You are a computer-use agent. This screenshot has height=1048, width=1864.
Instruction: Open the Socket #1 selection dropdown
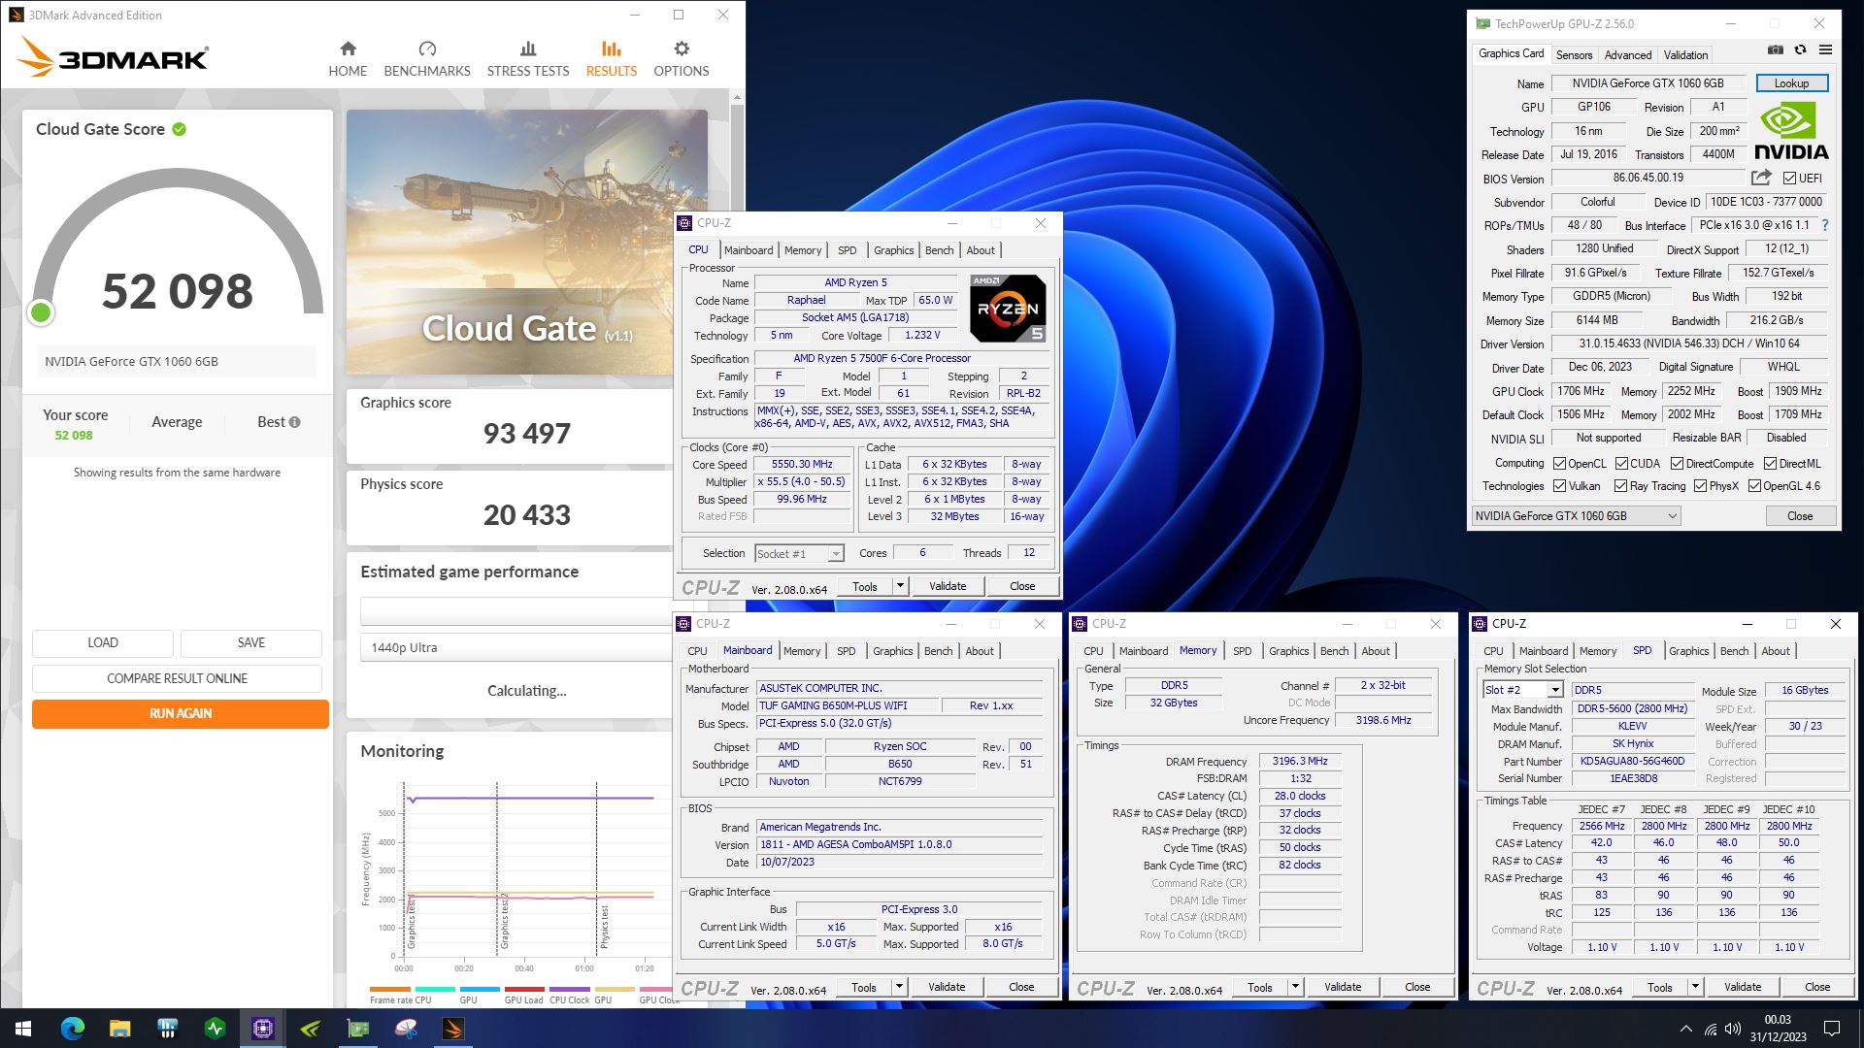(x=799, y=554)
